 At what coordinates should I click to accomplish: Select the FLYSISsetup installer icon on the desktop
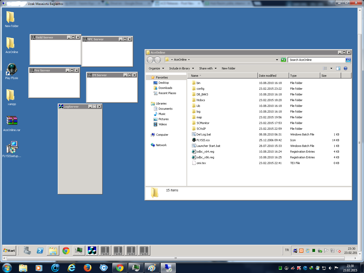12,149
